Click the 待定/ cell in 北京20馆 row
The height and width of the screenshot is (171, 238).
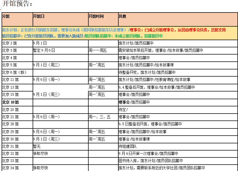(178, 110)
